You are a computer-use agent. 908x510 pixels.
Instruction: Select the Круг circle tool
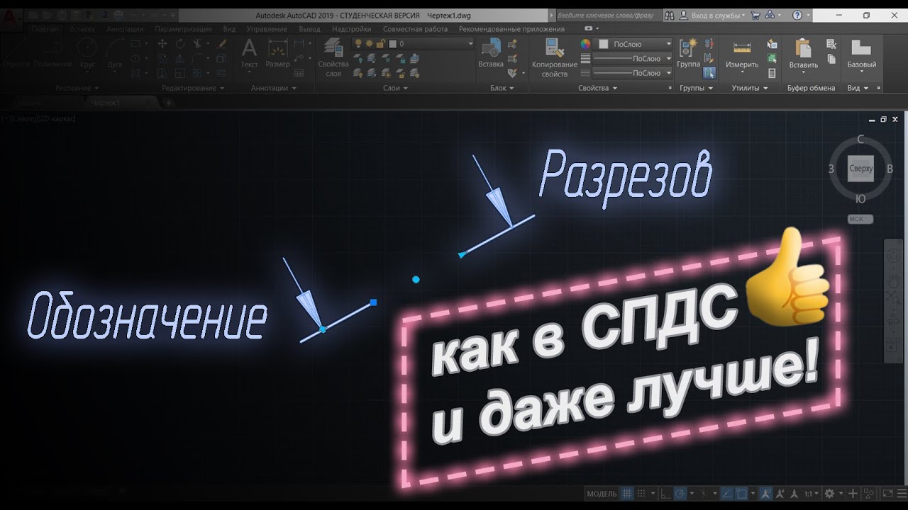(x=87, y=55)
